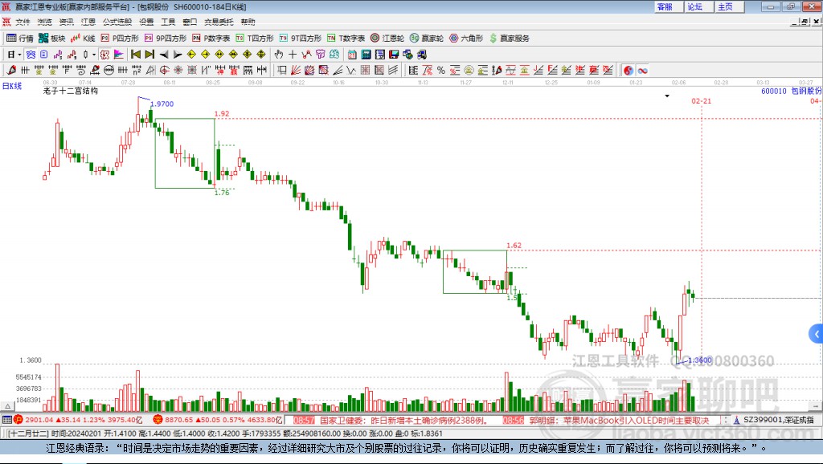Screen dimensions: 823x464
Task: Open the P数字表 number table
Action: [x=211, y=38]
